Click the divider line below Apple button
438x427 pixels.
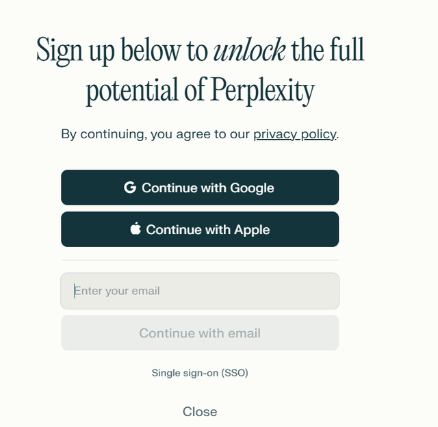coord(200,260)
